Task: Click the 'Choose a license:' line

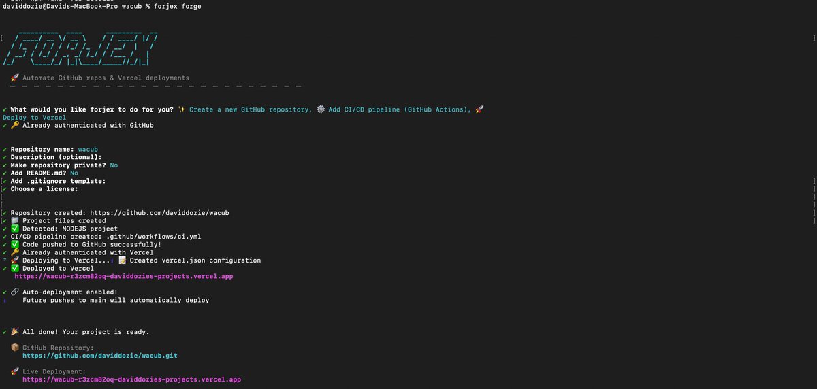Action: tap(44, 189)
